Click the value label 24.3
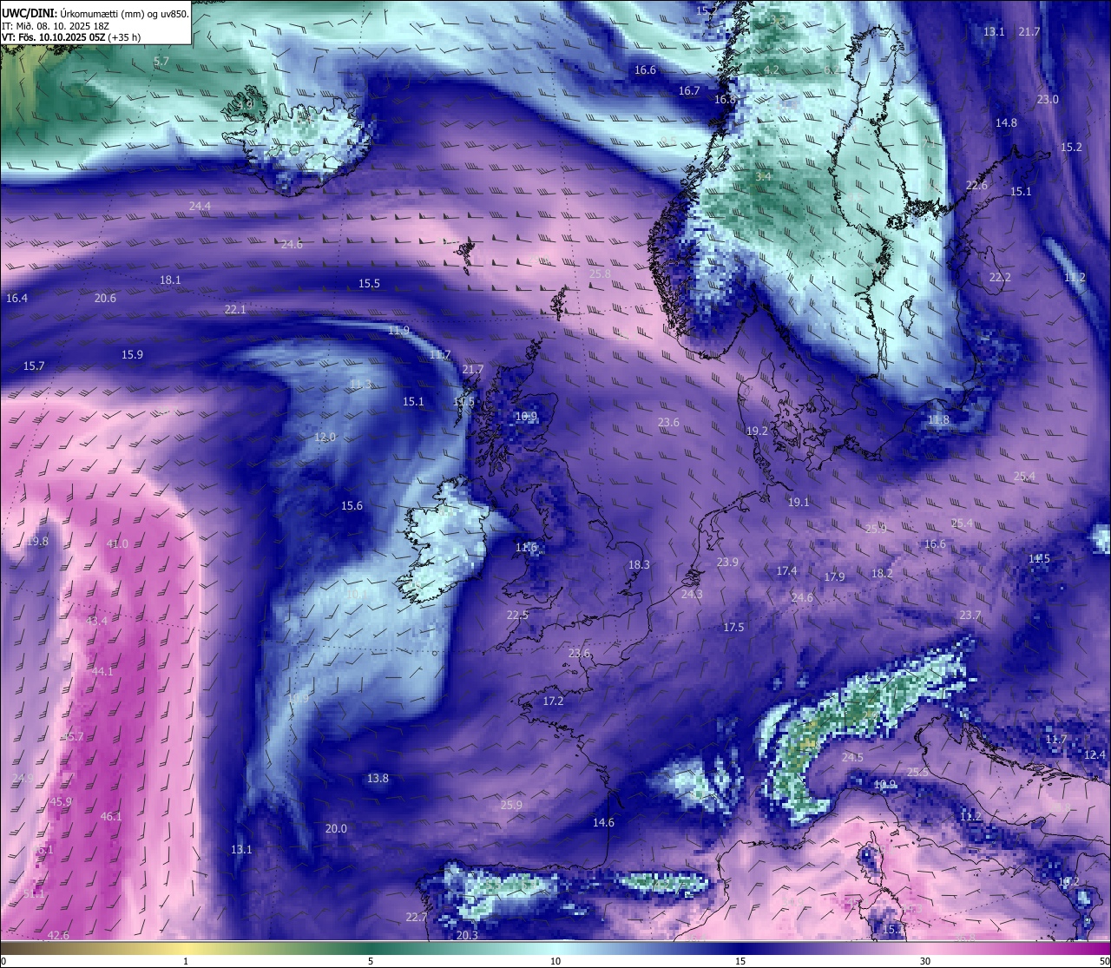Screen dimensions: 1111x968 (692, 594)
